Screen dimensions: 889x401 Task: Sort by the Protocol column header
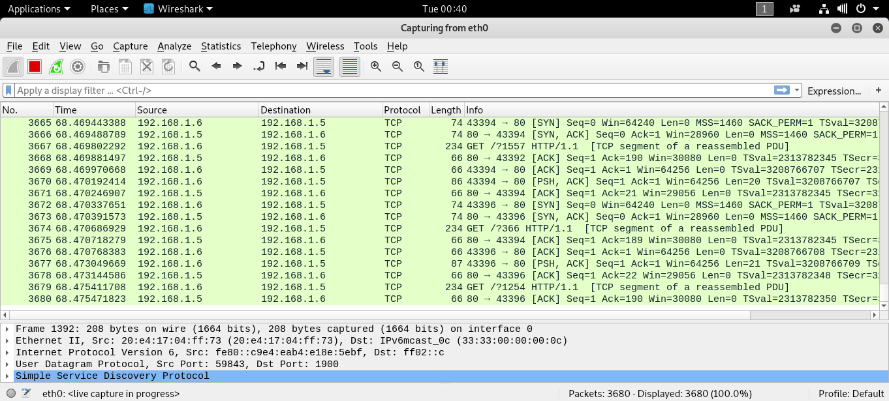405,110
